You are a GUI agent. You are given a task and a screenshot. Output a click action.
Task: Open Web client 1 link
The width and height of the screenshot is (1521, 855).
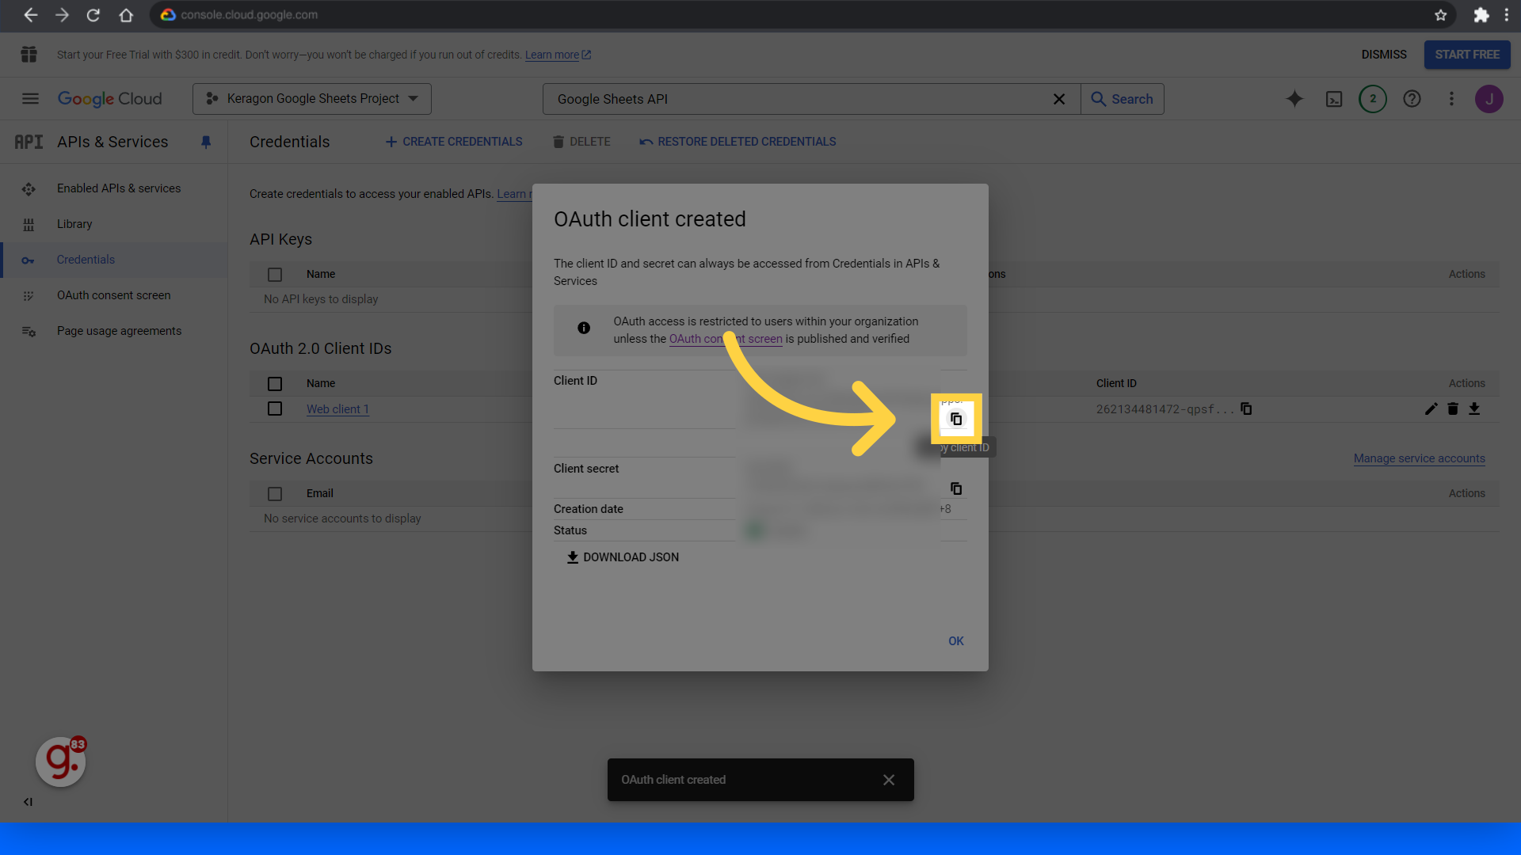337,409
